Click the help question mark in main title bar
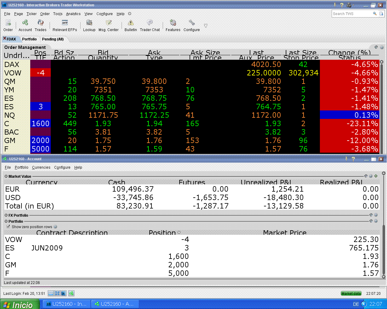 [342, 5]
